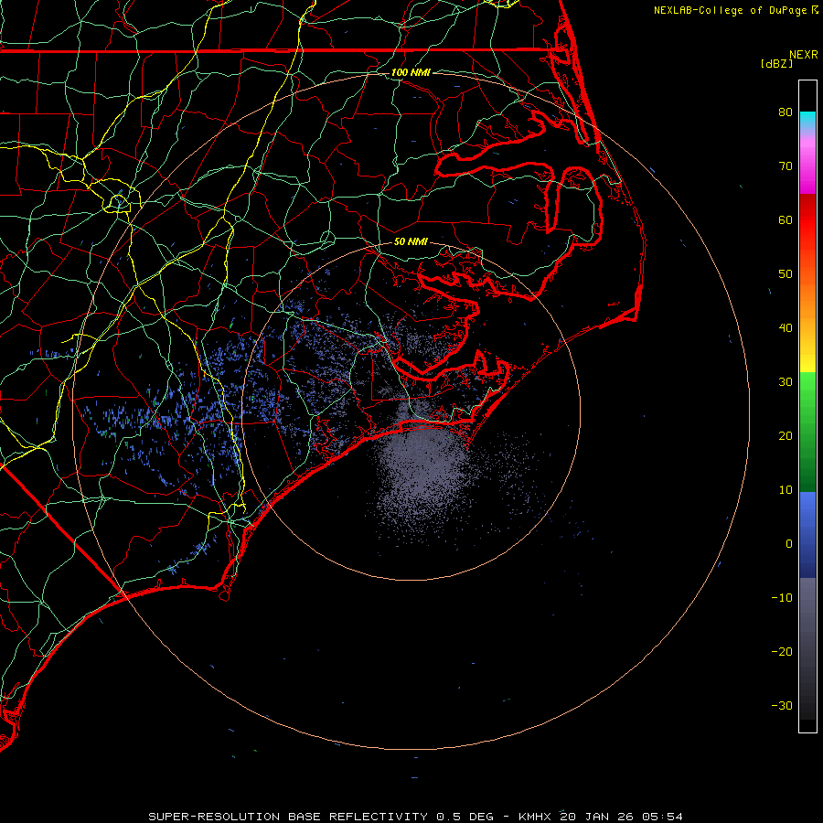Image resolution: width=823 pixels, height=823 pixels.
Task: Click the 60 value on dBZ scale
Action: coord(786,219)
